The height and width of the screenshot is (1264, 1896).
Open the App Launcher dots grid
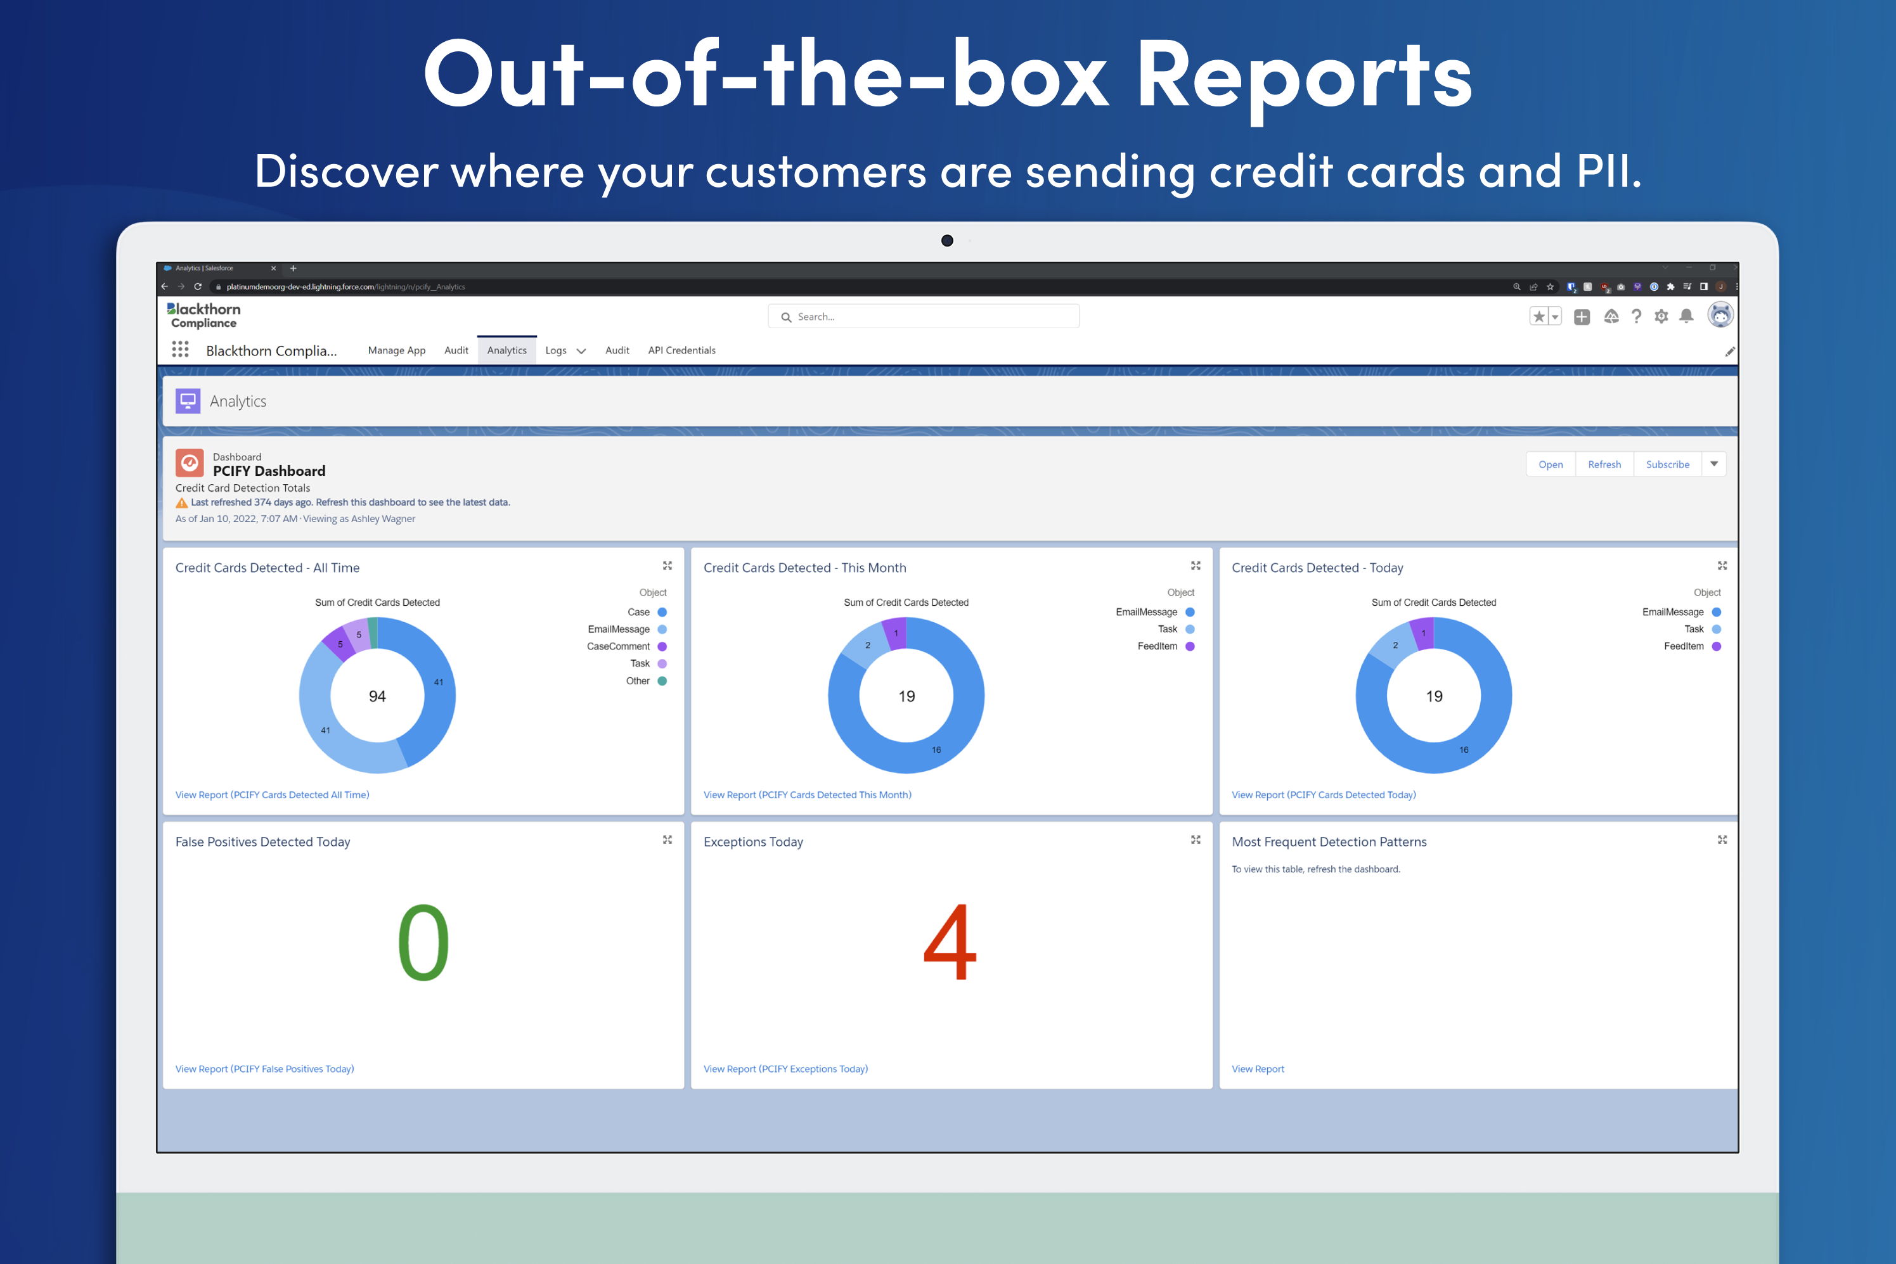click(x=180, y=349)
